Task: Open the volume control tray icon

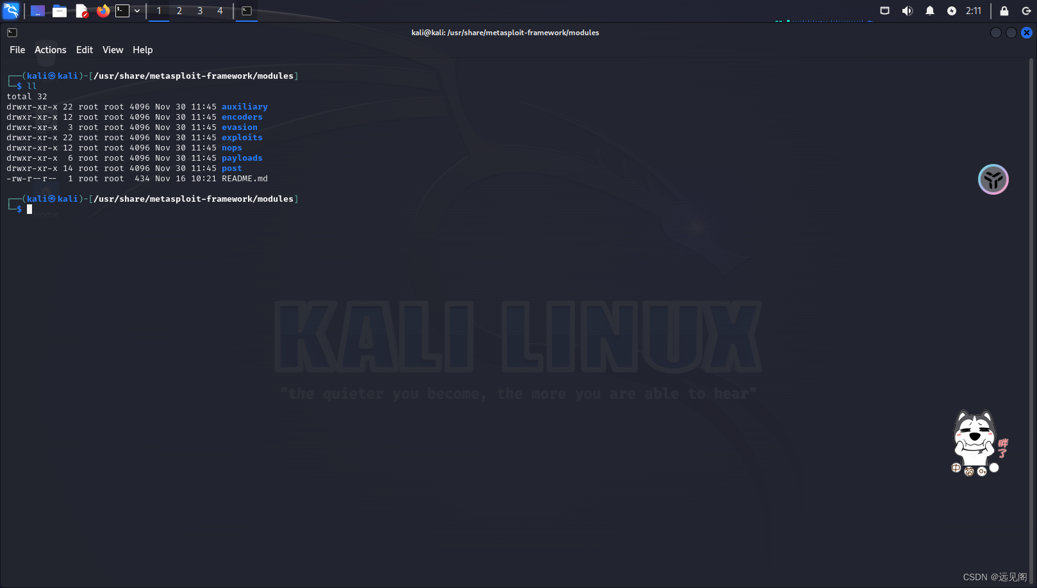Action: tap(907, 11)
